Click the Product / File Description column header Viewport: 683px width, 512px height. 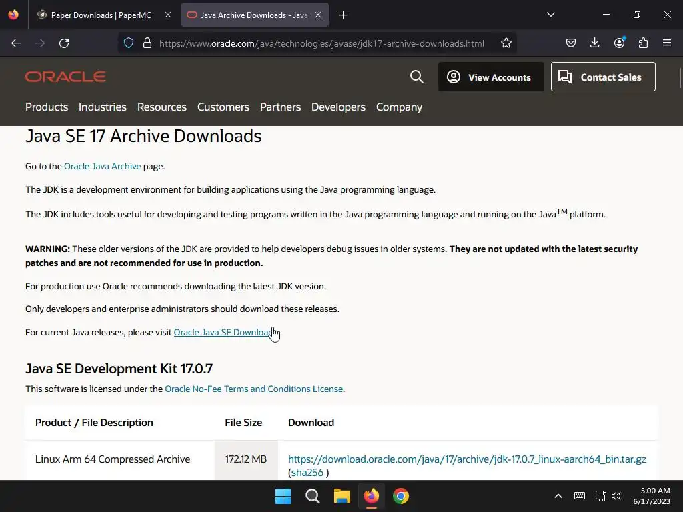click(94, 423)
